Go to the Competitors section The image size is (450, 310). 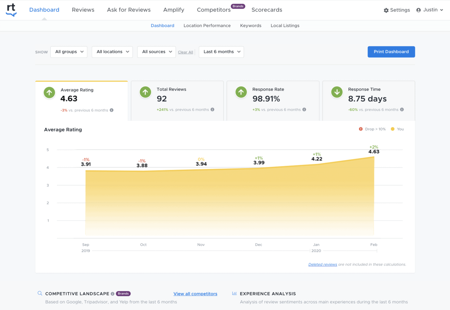point(213,10)
